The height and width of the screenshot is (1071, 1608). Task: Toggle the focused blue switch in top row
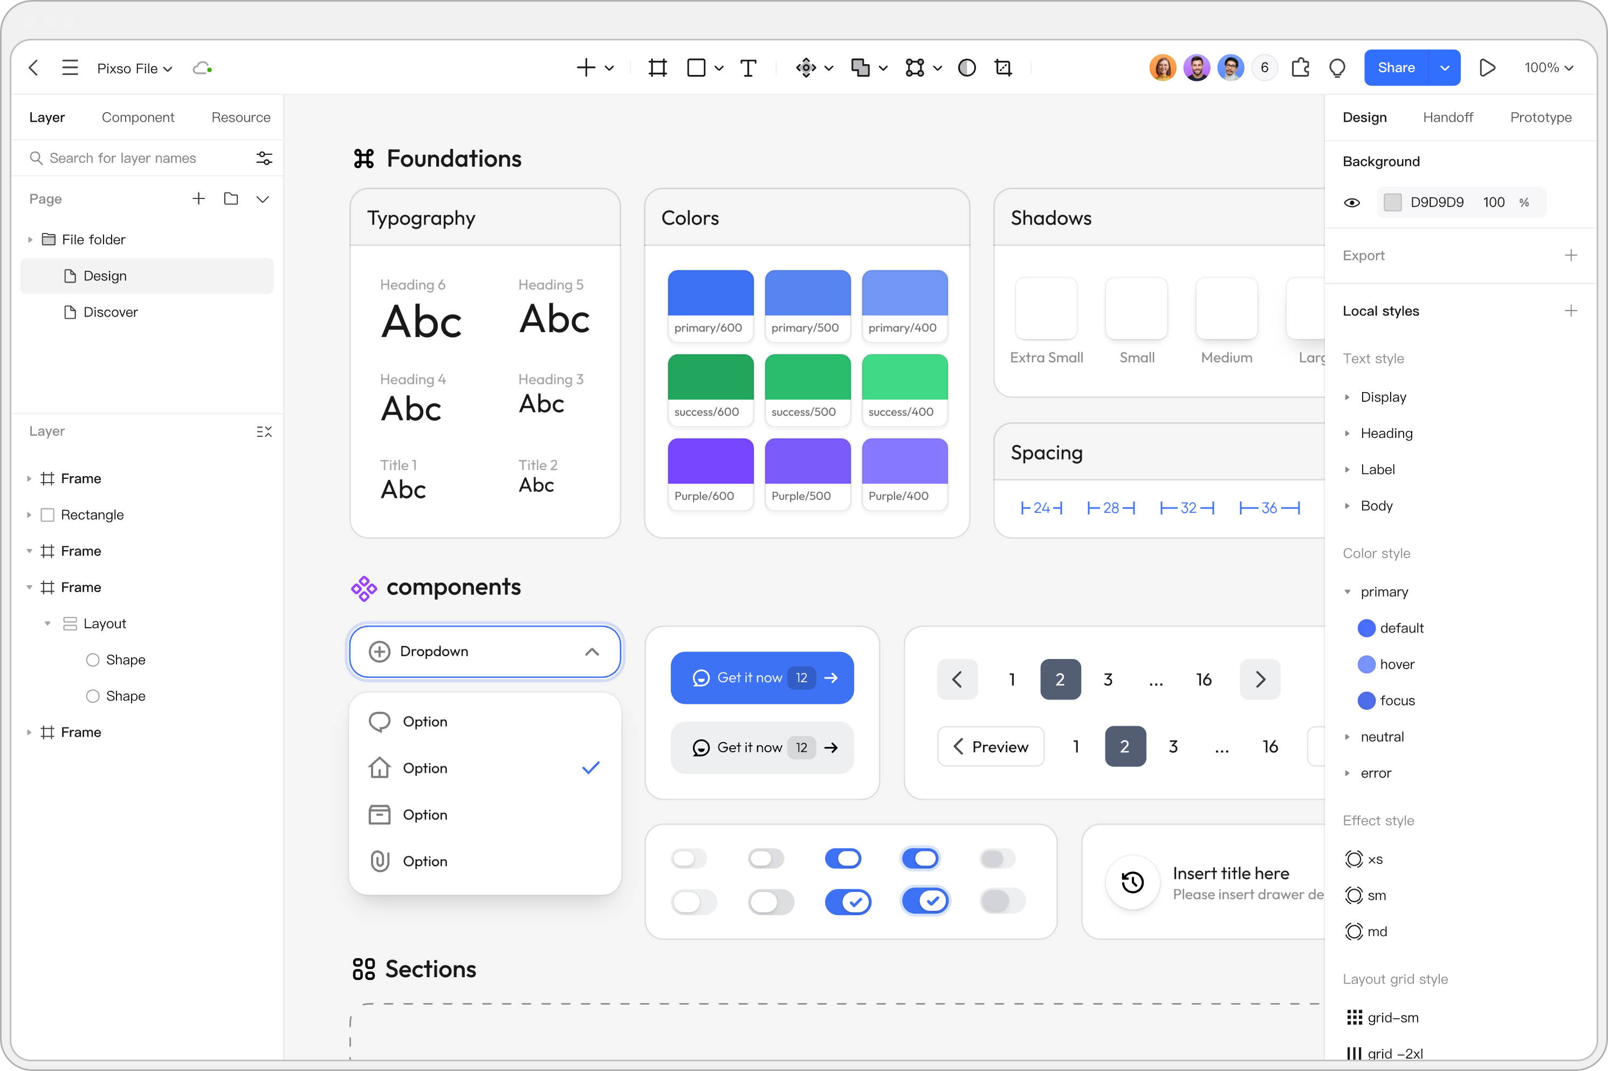920,859
